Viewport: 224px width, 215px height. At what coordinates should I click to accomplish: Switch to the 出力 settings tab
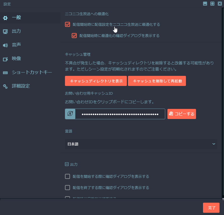point(16,31)
